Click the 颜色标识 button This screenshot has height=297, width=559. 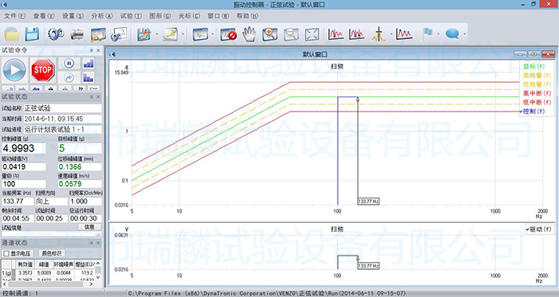(52, 254)
